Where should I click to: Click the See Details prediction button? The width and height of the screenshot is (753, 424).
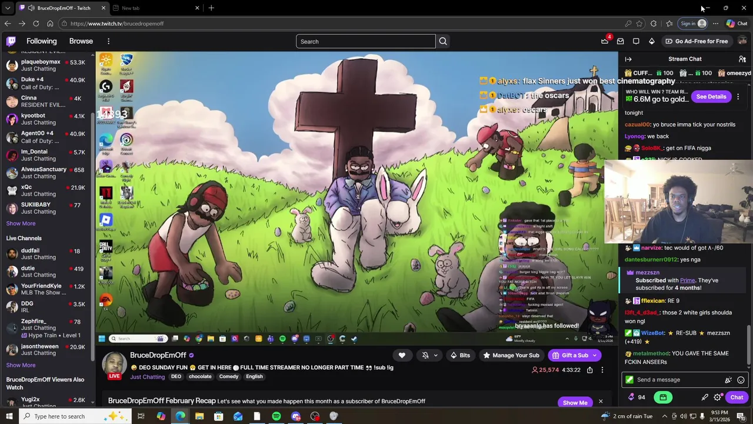coord(711,97)
